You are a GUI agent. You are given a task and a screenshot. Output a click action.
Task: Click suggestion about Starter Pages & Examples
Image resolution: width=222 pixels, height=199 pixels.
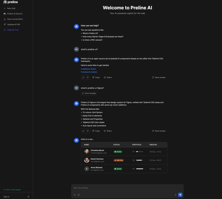(103, 37)
